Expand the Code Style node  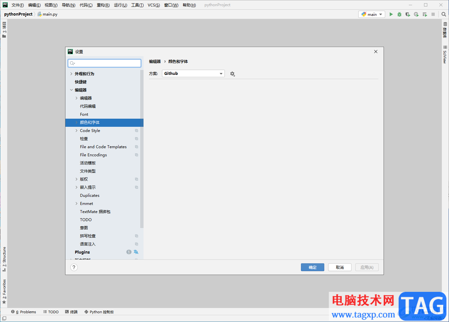click(x=76, y=131)
